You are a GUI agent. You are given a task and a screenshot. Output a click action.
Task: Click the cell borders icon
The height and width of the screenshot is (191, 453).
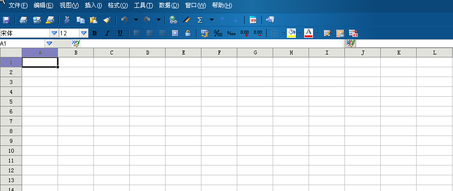275,33
